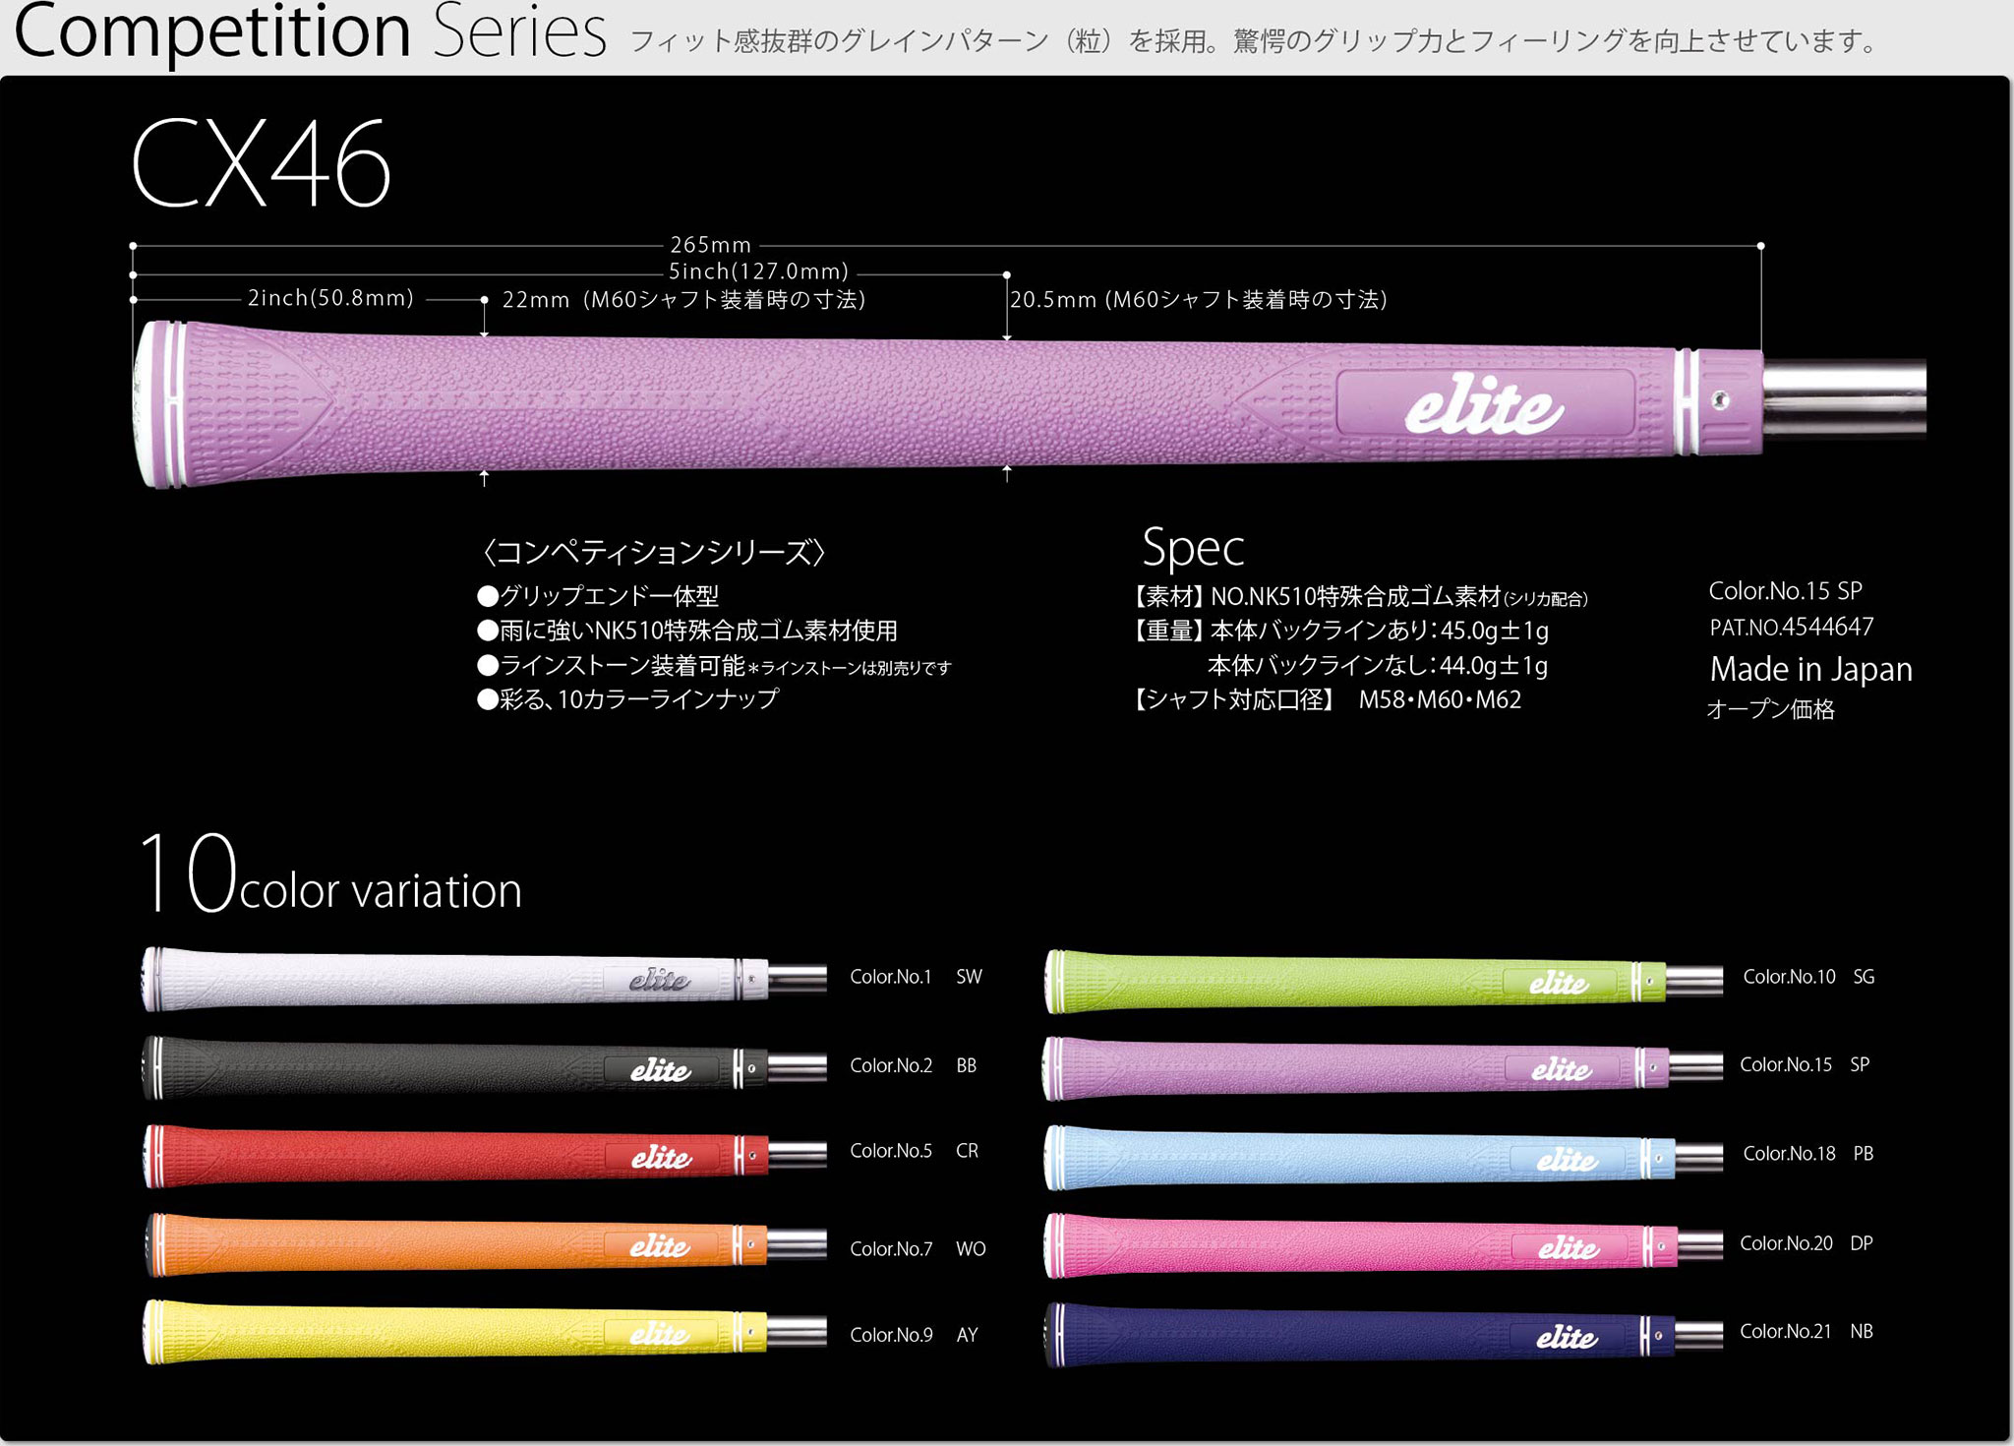
Task: Click the '【素材】NO.NK510' material line
Action: [1359, 597]
